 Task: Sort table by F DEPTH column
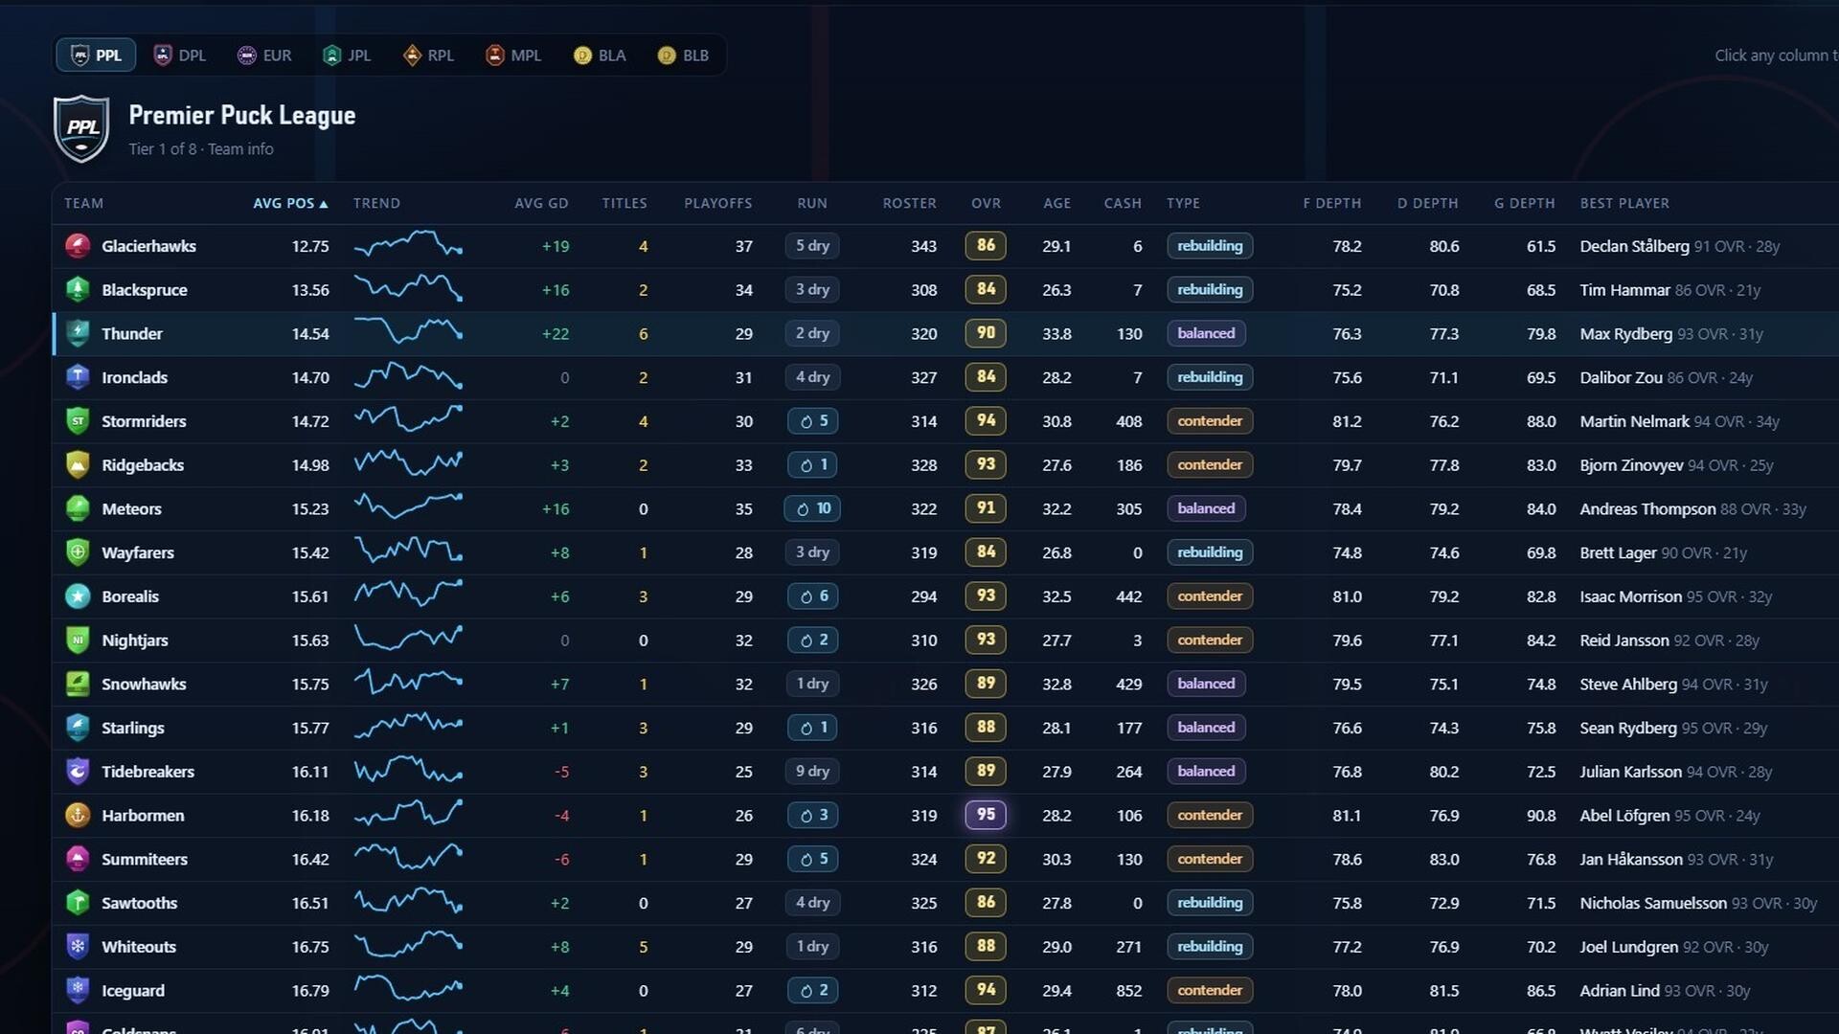pos(1332,203)
